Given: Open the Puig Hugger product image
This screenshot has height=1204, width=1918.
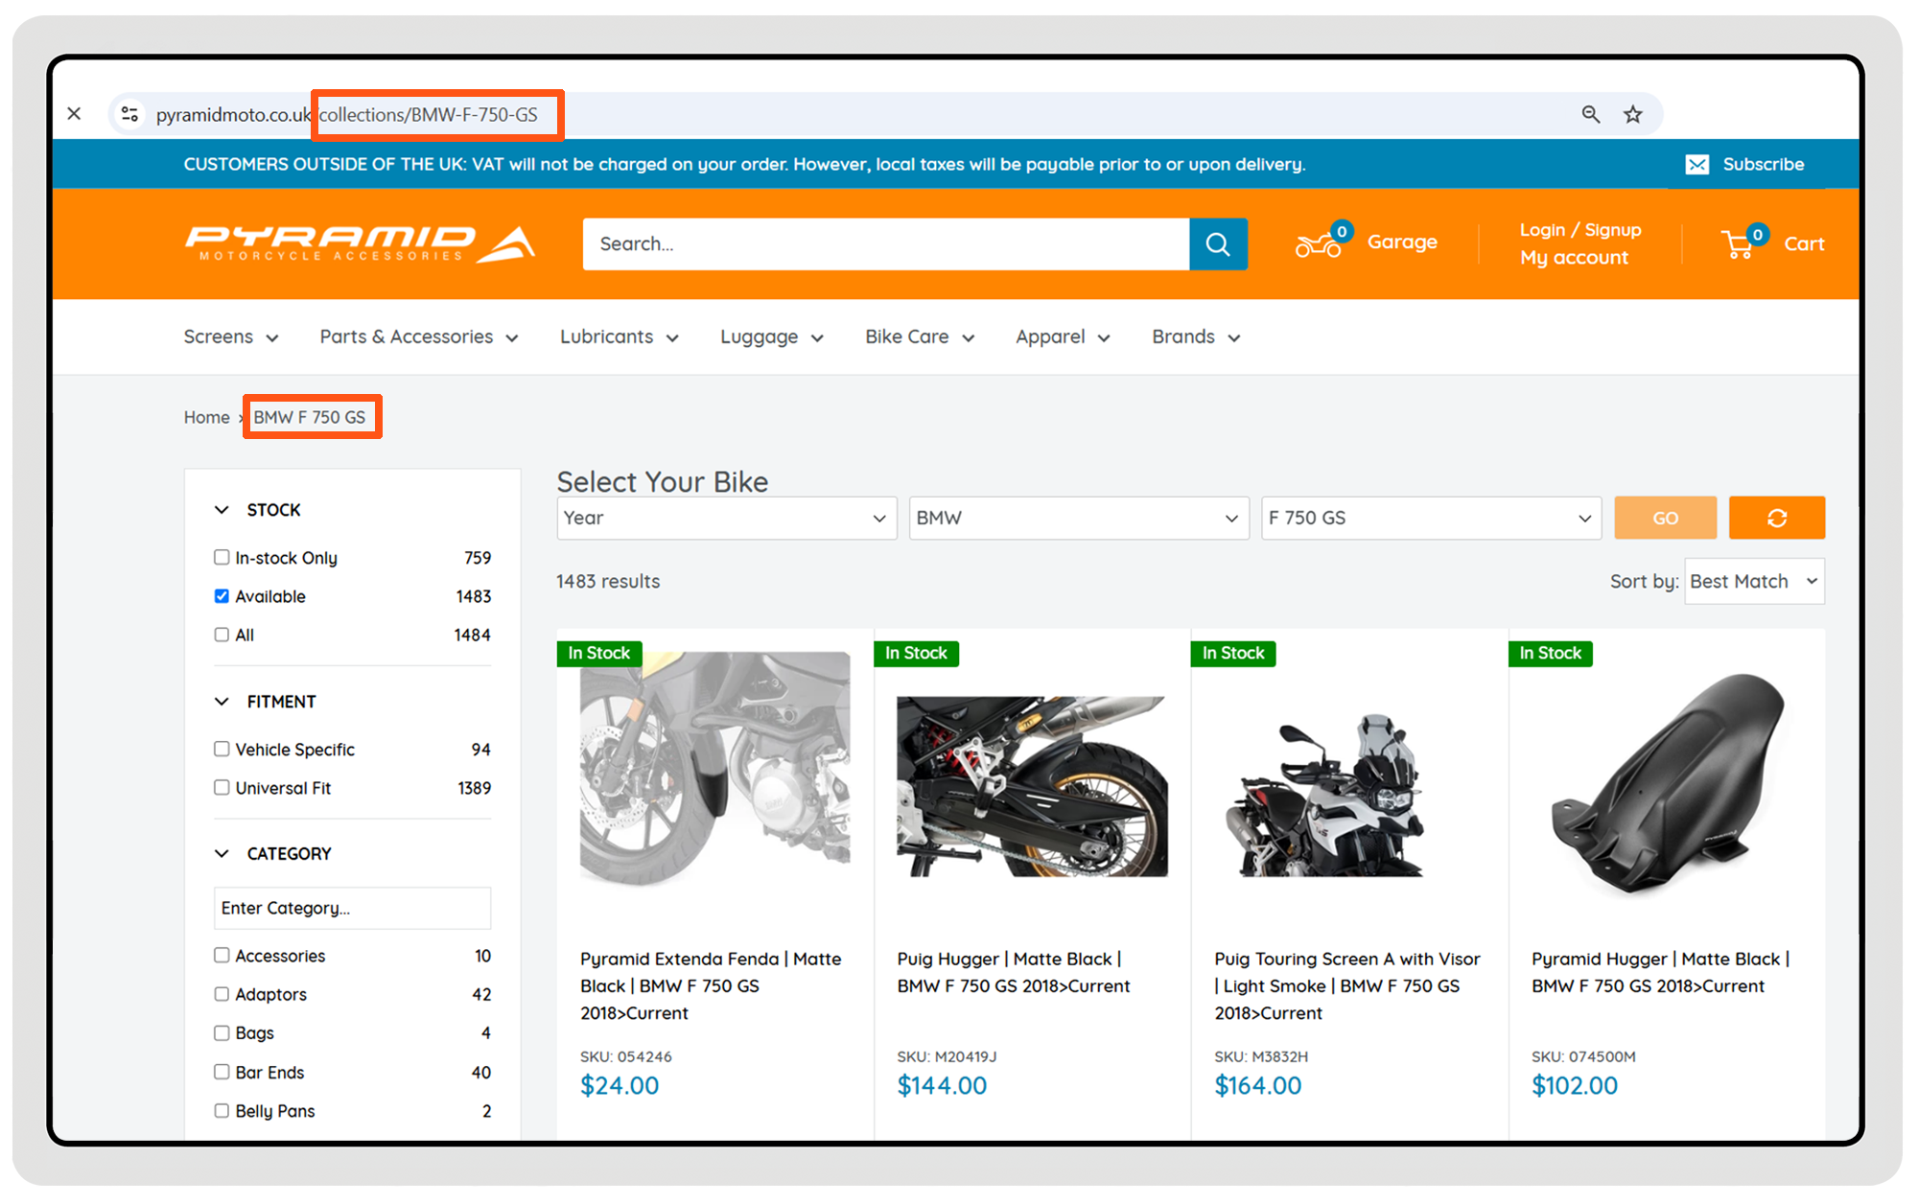Looking at the screenshot, I should pos(1032,786).
